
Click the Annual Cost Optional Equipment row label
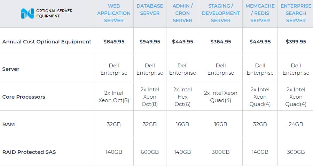[47, 41]
